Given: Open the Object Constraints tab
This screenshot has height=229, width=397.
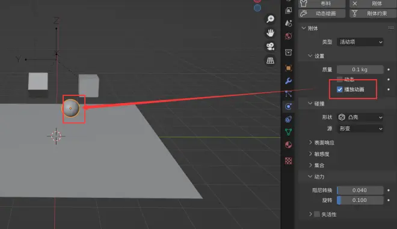Looking at the screenshot, I should coord(288,119).
